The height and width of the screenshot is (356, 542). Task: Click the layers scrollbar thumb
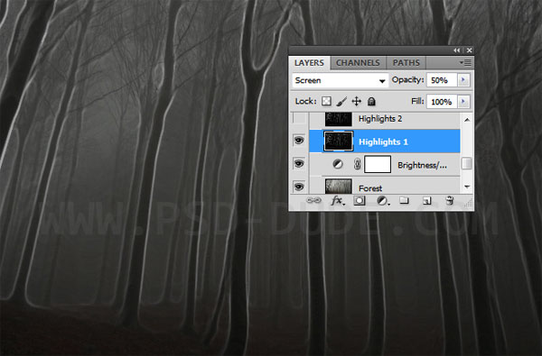[467, 163]
